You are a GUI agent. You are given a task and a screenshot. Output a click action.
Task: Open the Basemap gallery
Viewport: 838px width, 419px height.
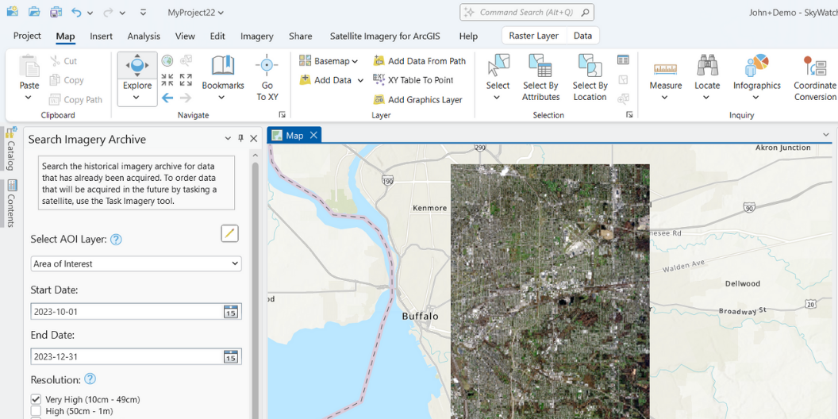point(329,61)
